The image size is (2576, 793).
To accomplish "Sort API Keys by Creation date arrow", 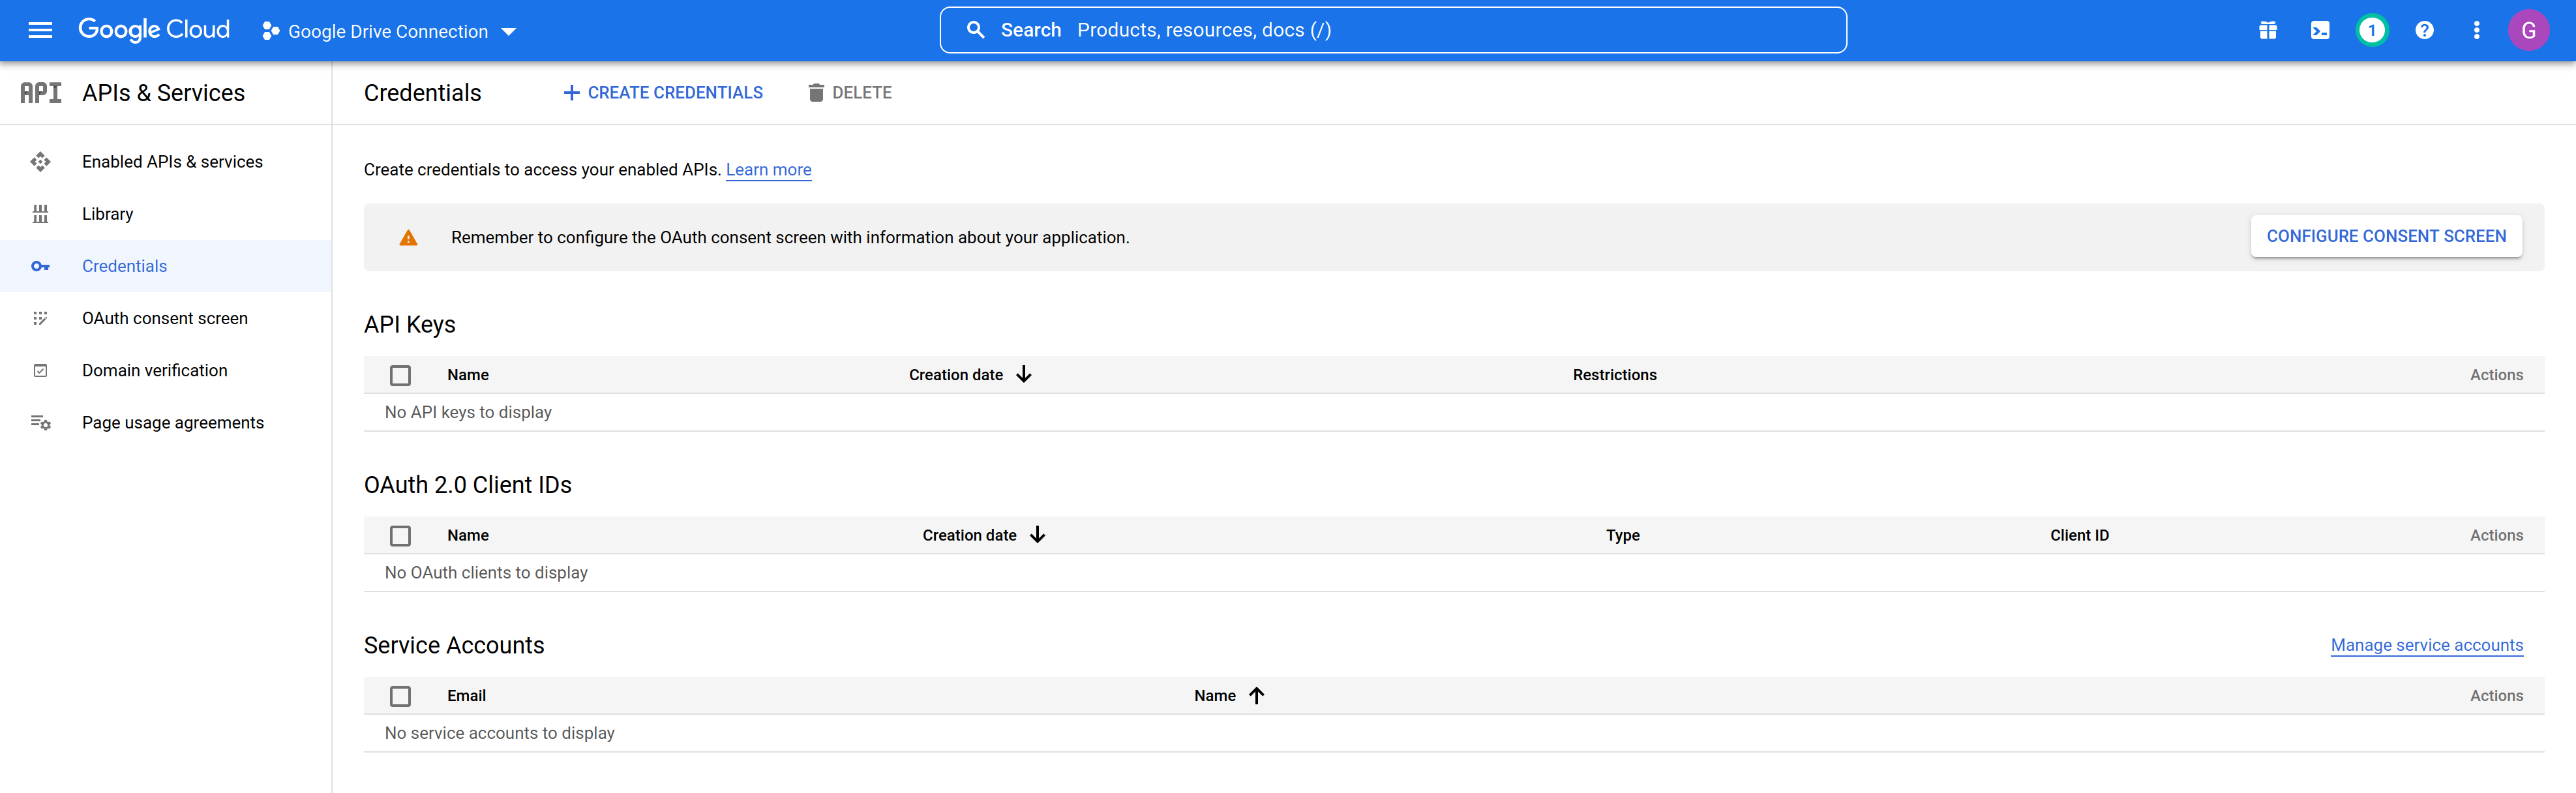I will tap(1023, 374).
